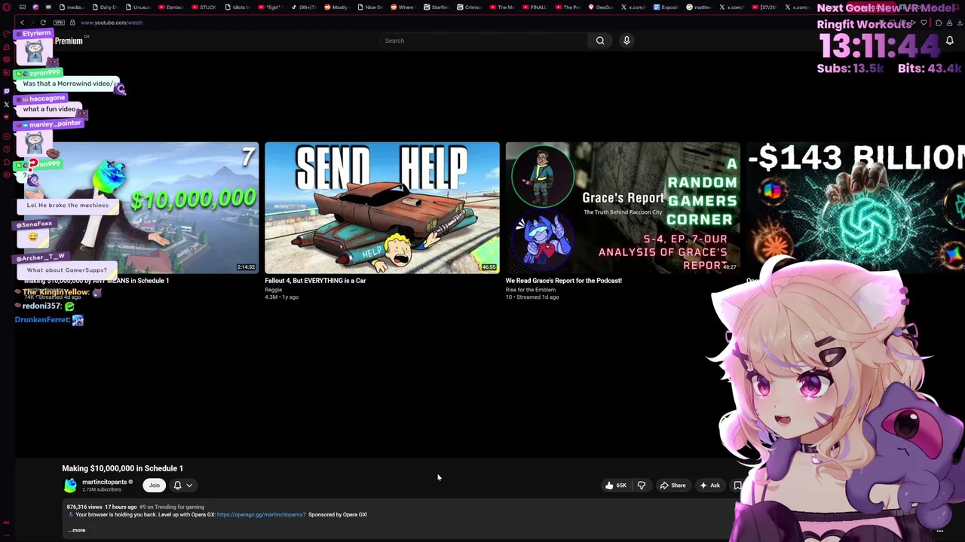Save the video with bookmark icon
Image resolution: width=965 pixels, height=542 pixels.
pyautogui.click(x=737, y=486)
